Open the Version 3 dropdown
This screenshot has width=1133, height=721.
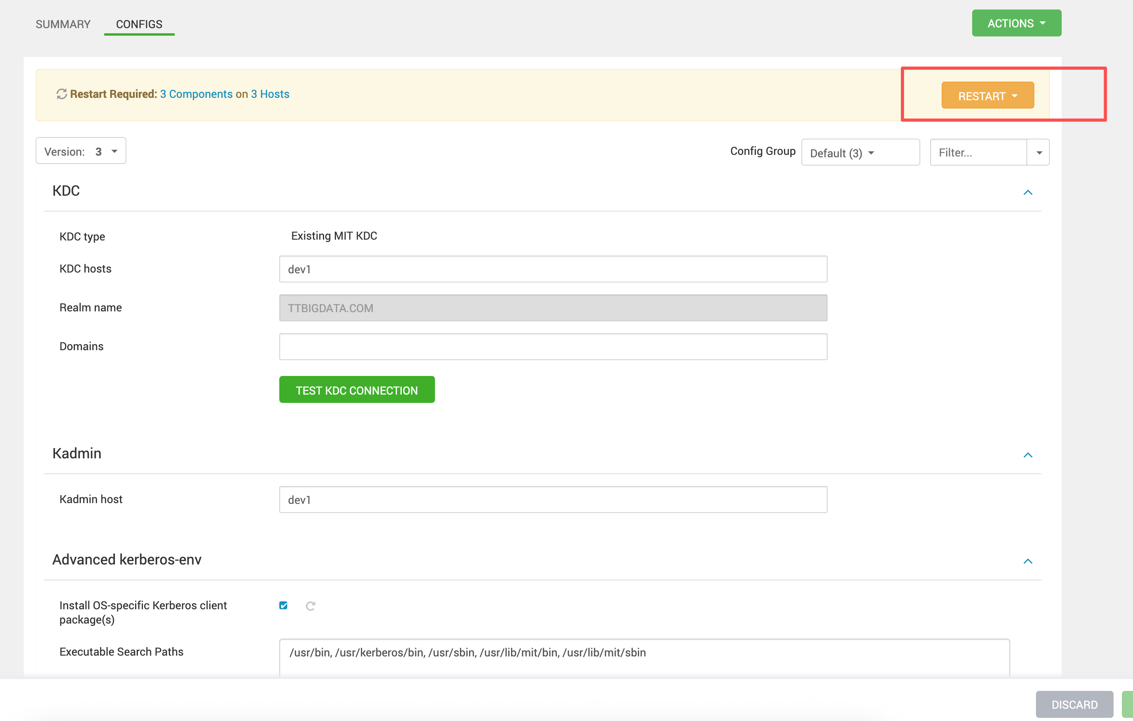click(x=81, y=151)
